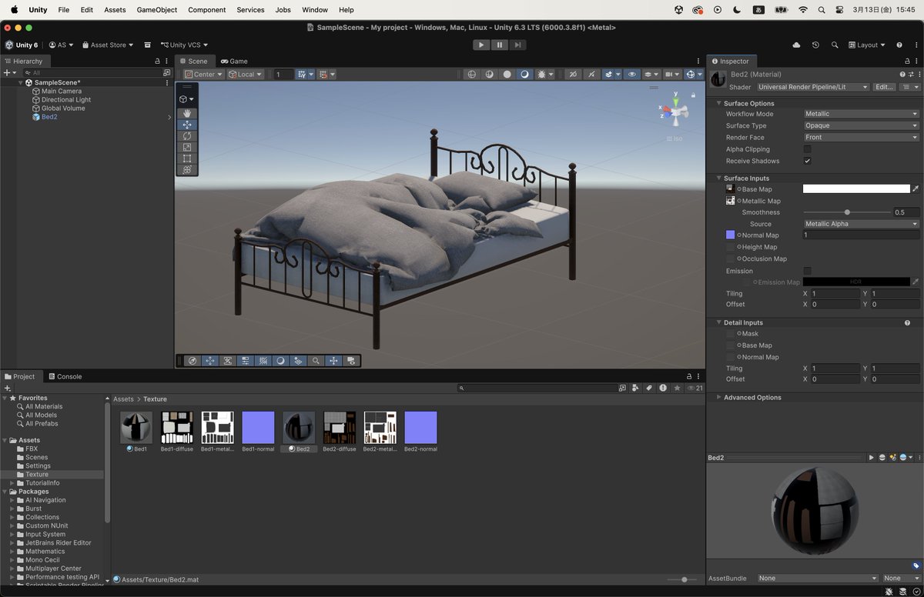The height and width of the screenshot is (597, 924).
Task: Open the Asset Store button
Action: pyautogui.click(x=108, y=45)
